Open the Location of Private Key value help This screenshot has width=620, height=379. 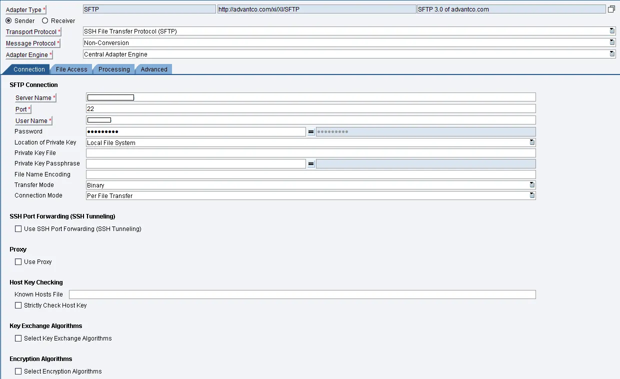coord(532,142)
